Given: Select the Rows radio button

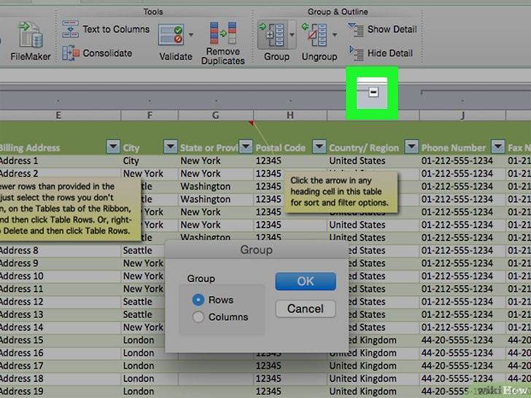Looking at the screenshot, I should click(x=198, y=300).
